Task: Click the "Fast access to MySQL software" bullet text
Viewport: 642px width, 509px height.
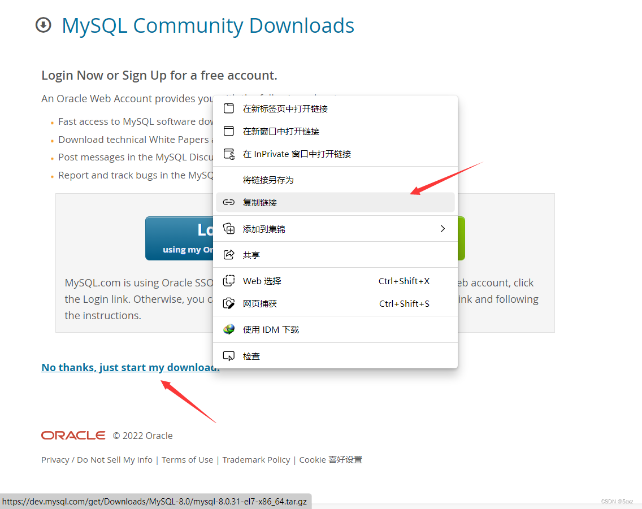Action: pyautogui.click(x=136, y=121)
